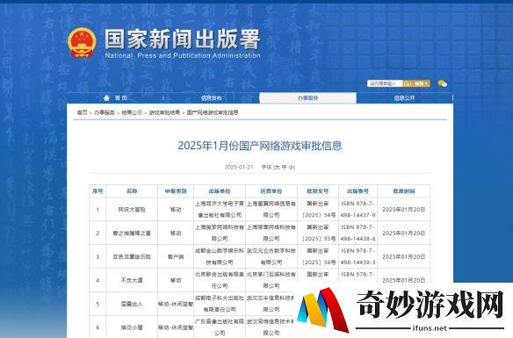
Task: Click the ISBN cell ending 14437-9
Action: pyautogui.click(x=358, y=209)
